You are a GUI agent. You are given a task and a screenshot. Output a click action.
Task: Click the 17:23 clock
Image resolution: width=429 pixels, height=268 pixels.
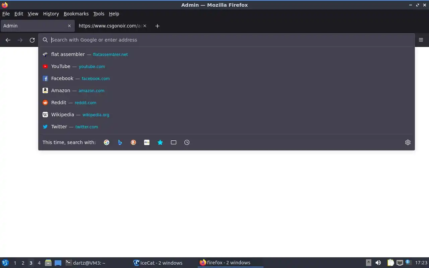click(x=421, y=263)
